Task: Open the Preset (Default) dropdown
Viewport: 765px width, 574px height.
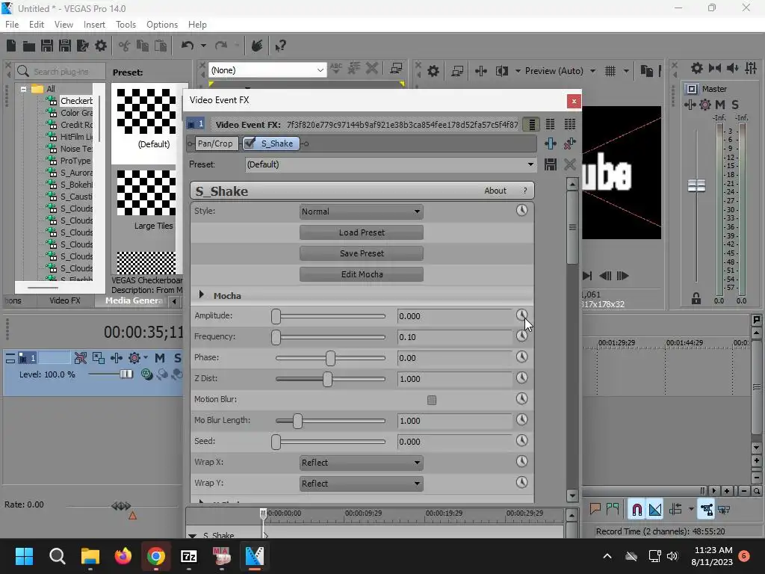Action: coord(391,164)
